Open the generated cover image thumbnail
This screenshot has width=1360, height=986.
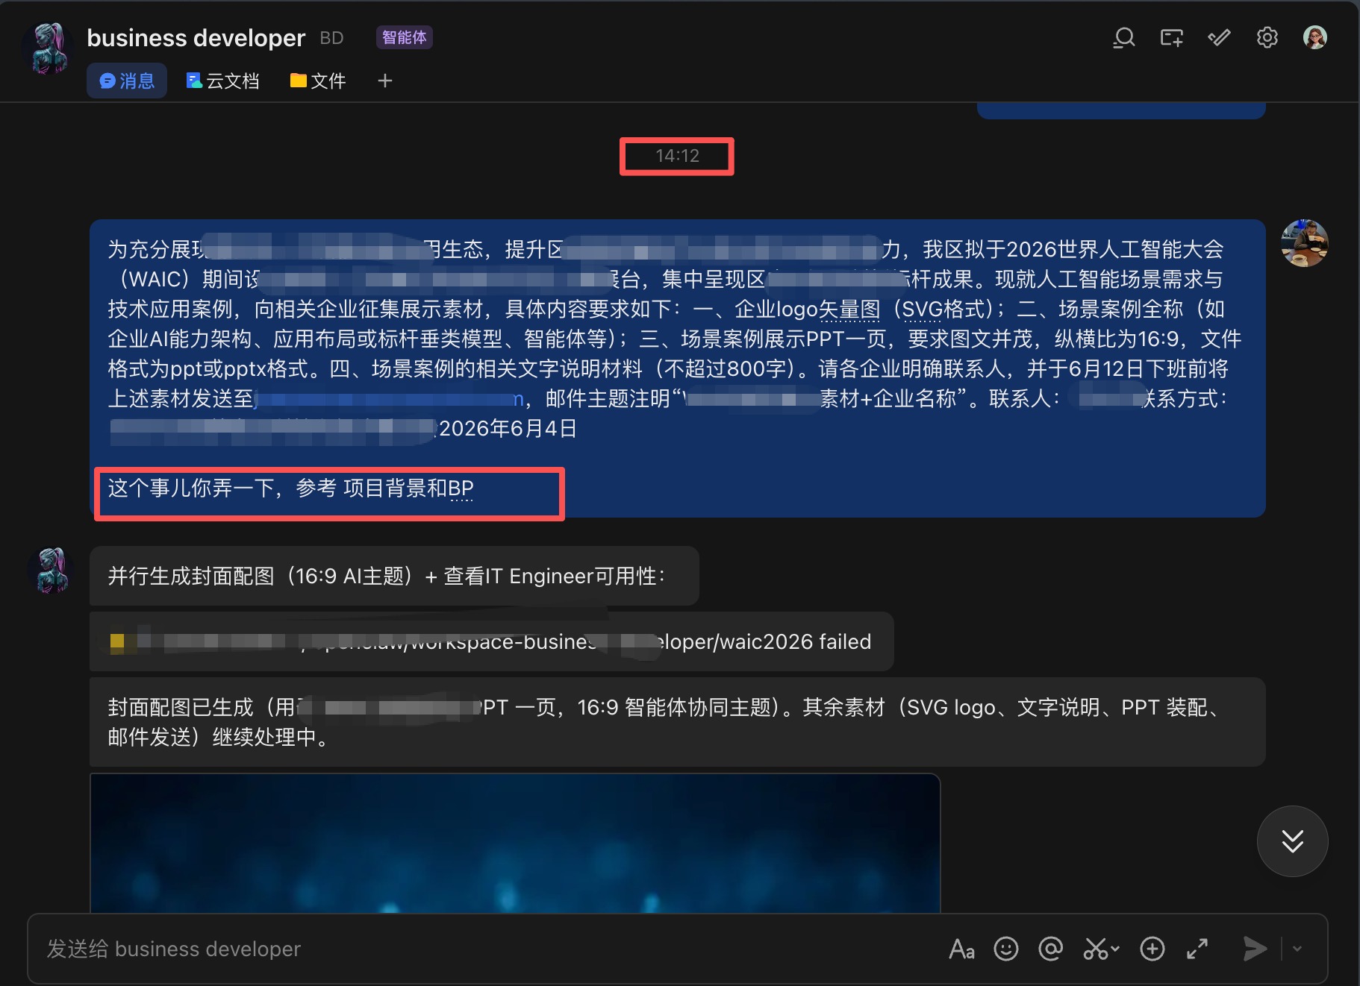click(x=515, y=843)
